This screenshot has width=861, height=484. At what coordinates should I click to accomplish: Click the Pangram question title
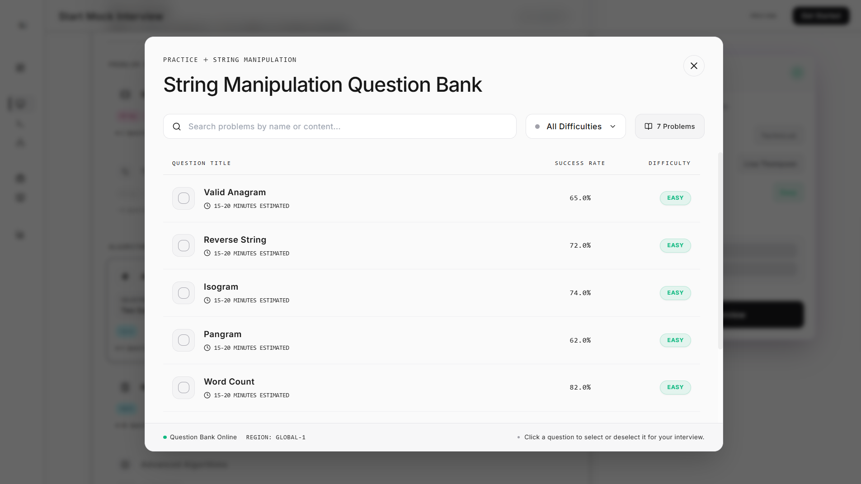point(222,334)
